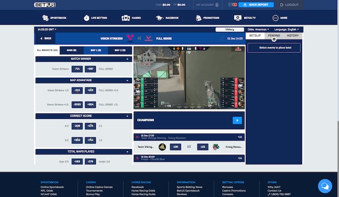Image resolution: width=339 pixels, height=197 pixels.
Task: Click the Racebook horse icon
Action: click(x=159, y=18)
